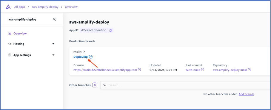
Task: Open App settings sidebar section
Action: click(22, 55)
